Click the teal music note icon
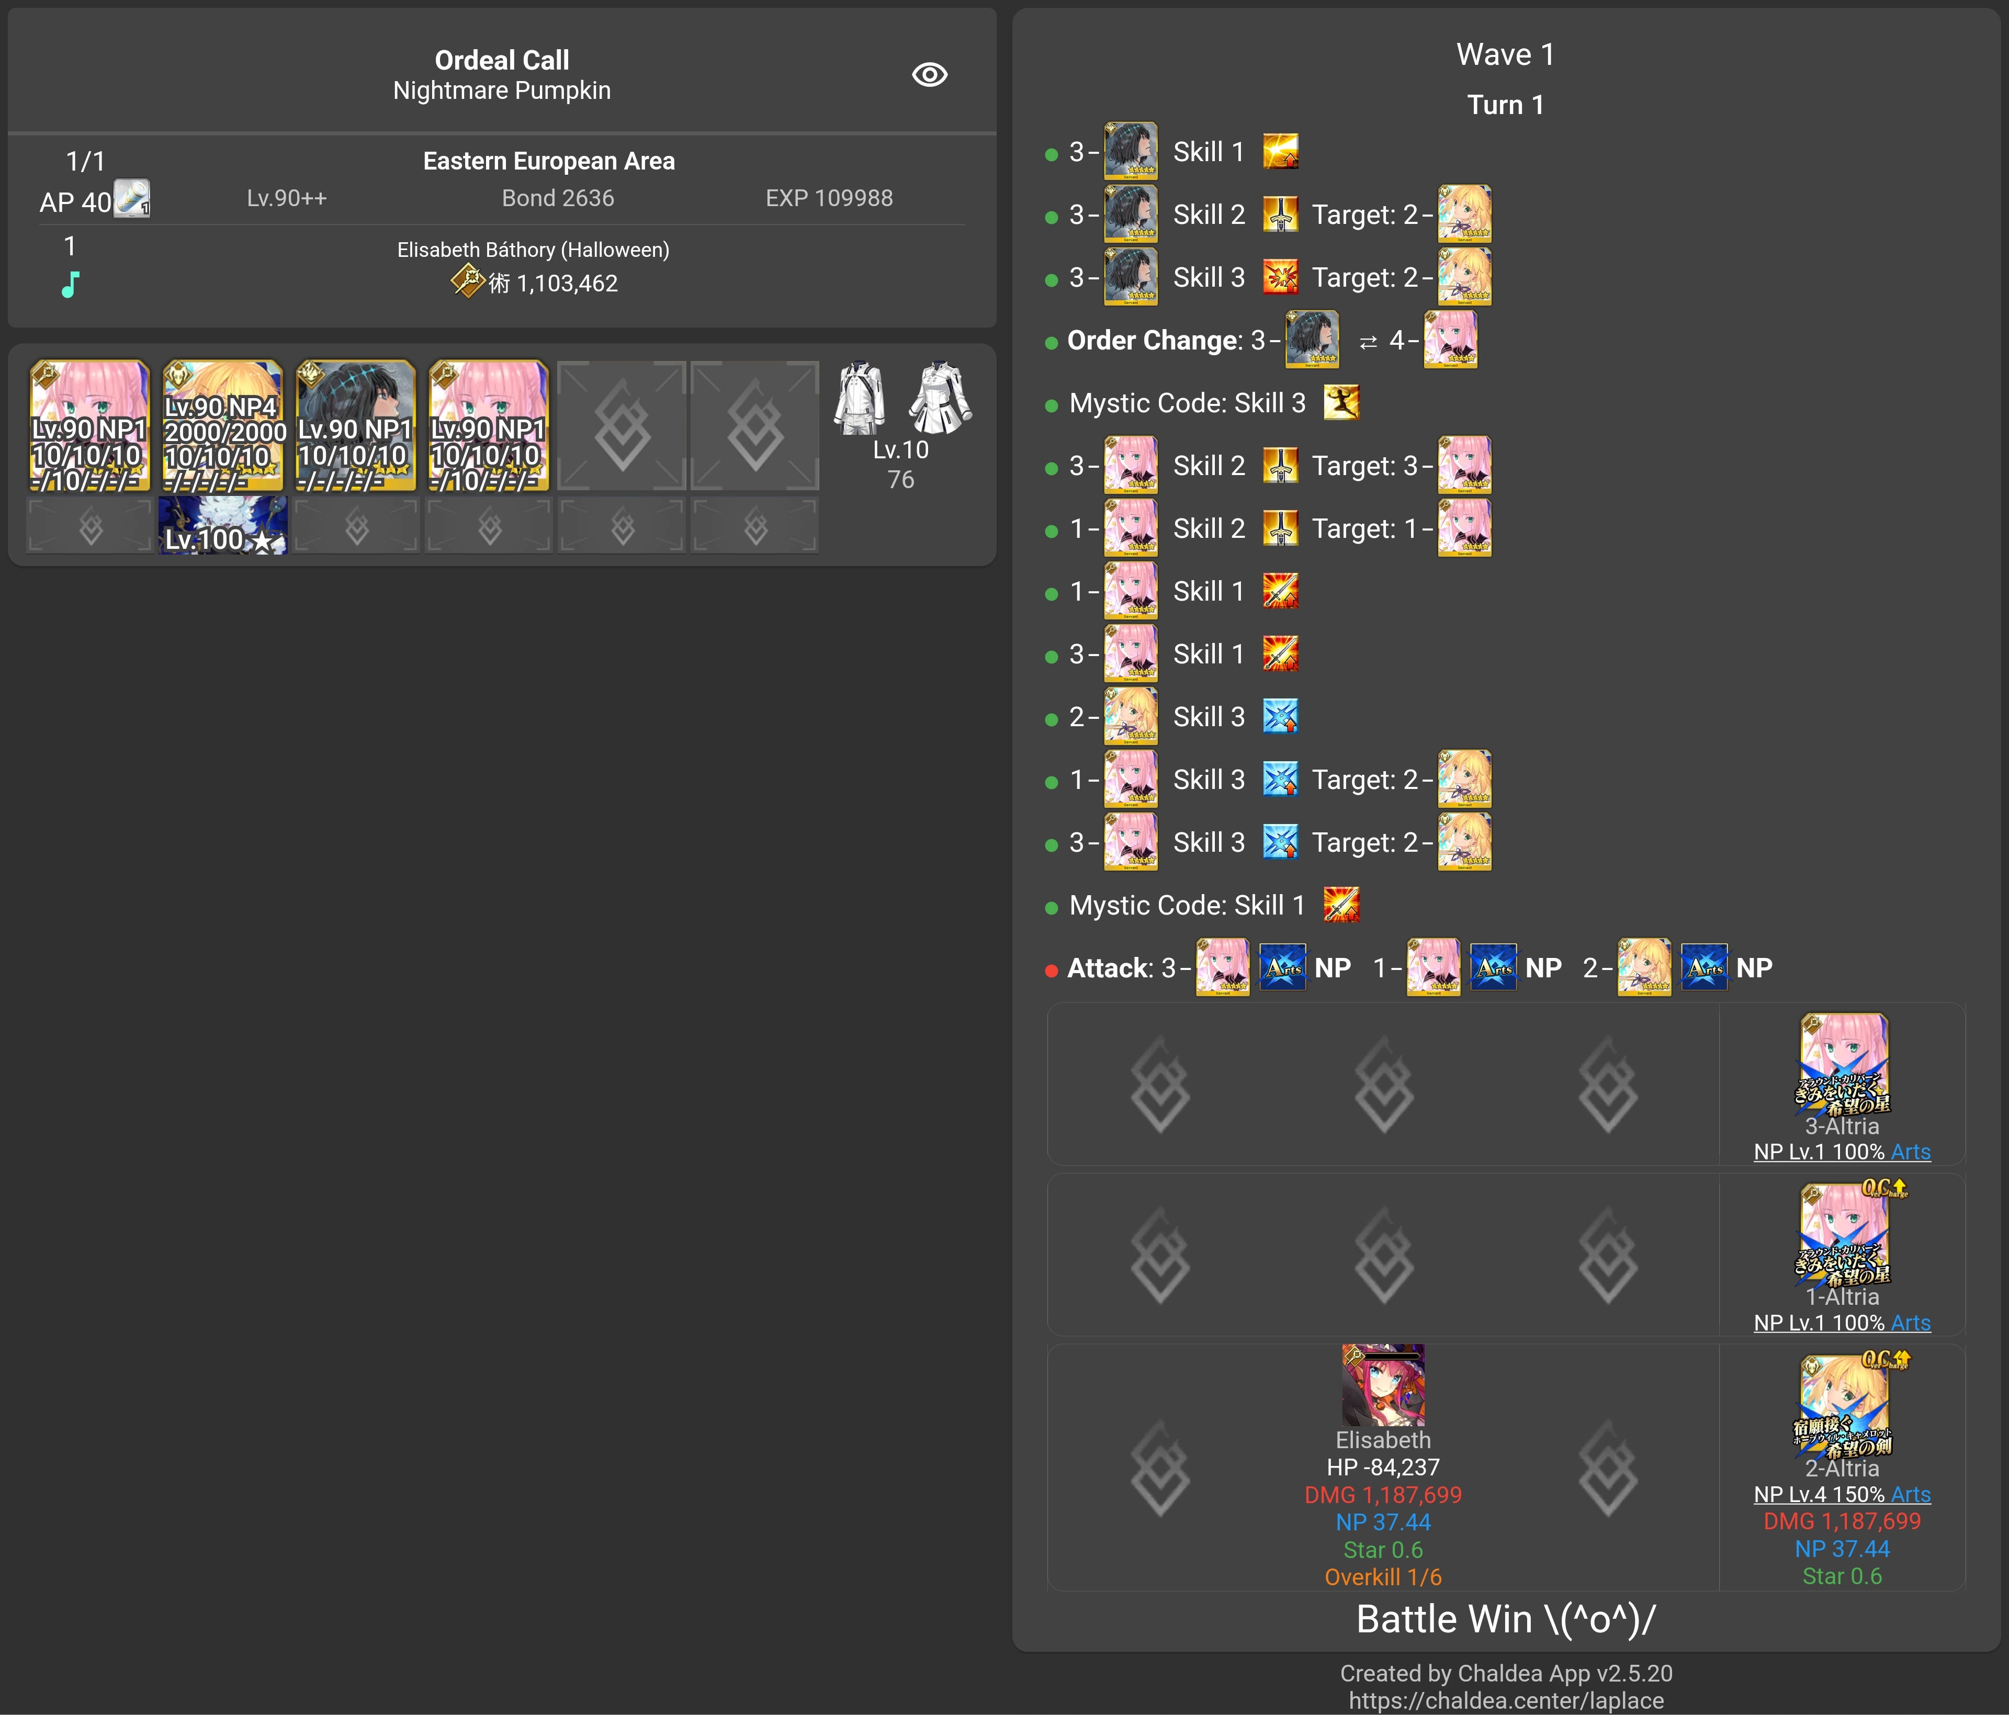The height and width of the screenshot is (1715, 2009). [71, 284]
